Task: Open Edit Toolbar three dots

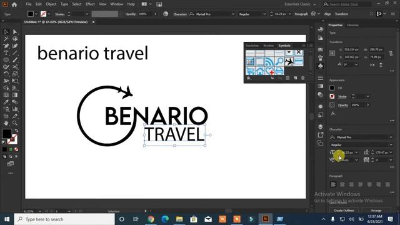Action: point(11,173)
